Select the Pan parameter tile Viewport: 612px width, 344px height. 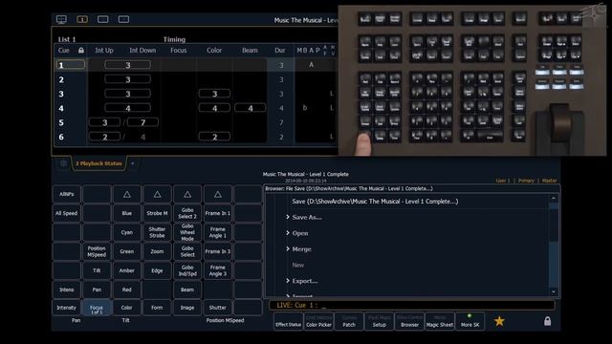(x=97, y=290)
